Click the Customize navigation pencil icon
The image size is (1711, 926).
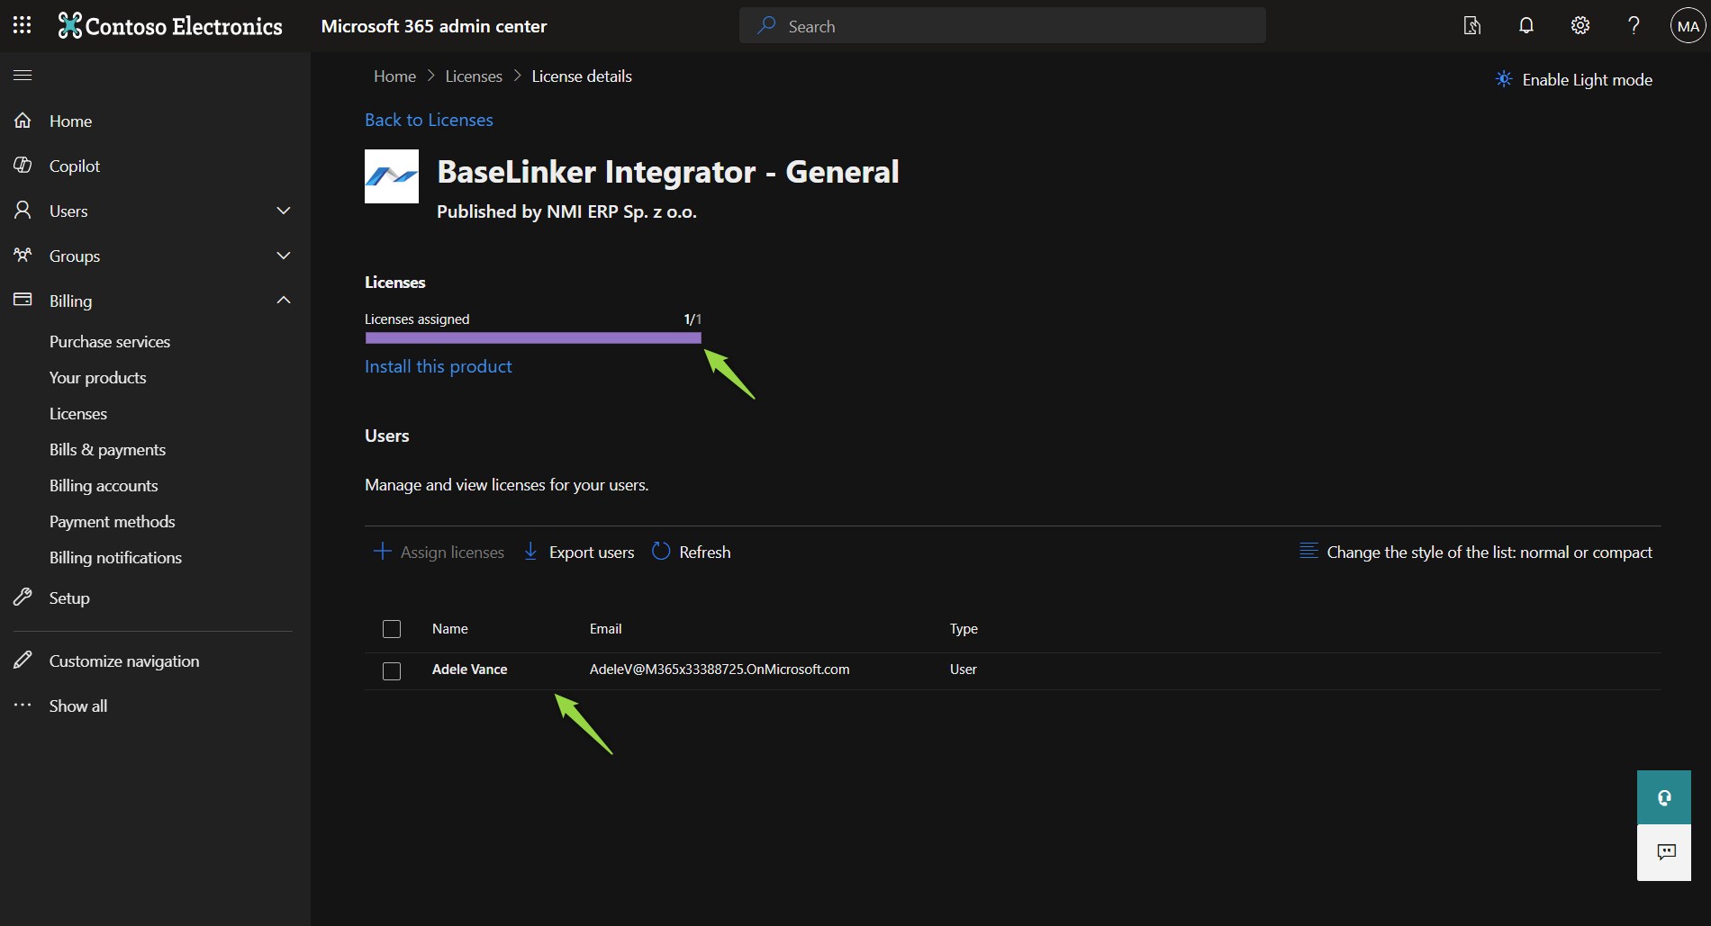click(23, 660)
